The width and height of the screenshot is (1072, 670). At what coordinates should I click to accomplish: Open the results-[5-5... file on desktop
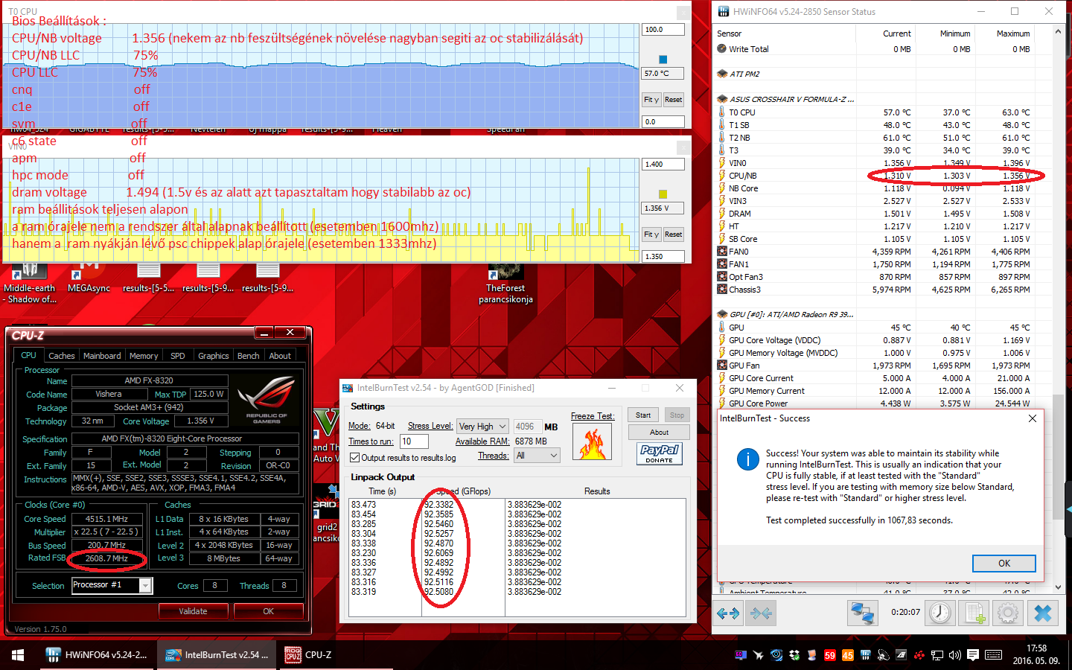tap(148, 279)
